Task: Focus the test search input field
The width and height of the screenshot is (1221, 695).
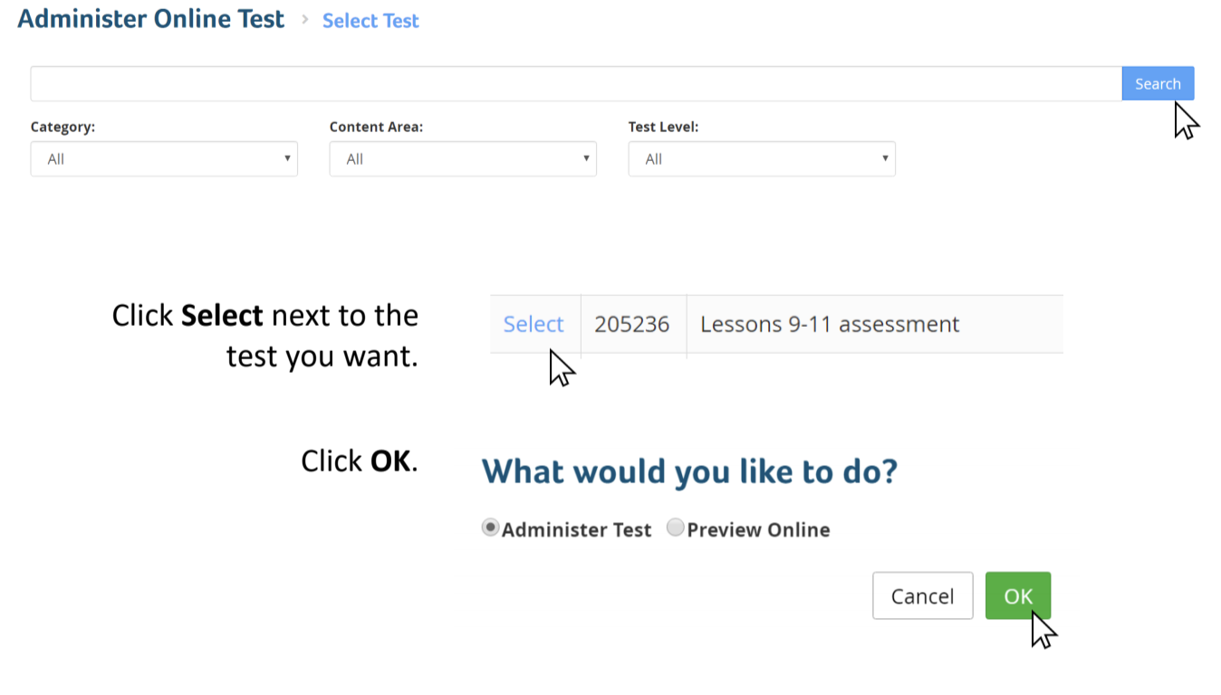Action: [576, 83]
